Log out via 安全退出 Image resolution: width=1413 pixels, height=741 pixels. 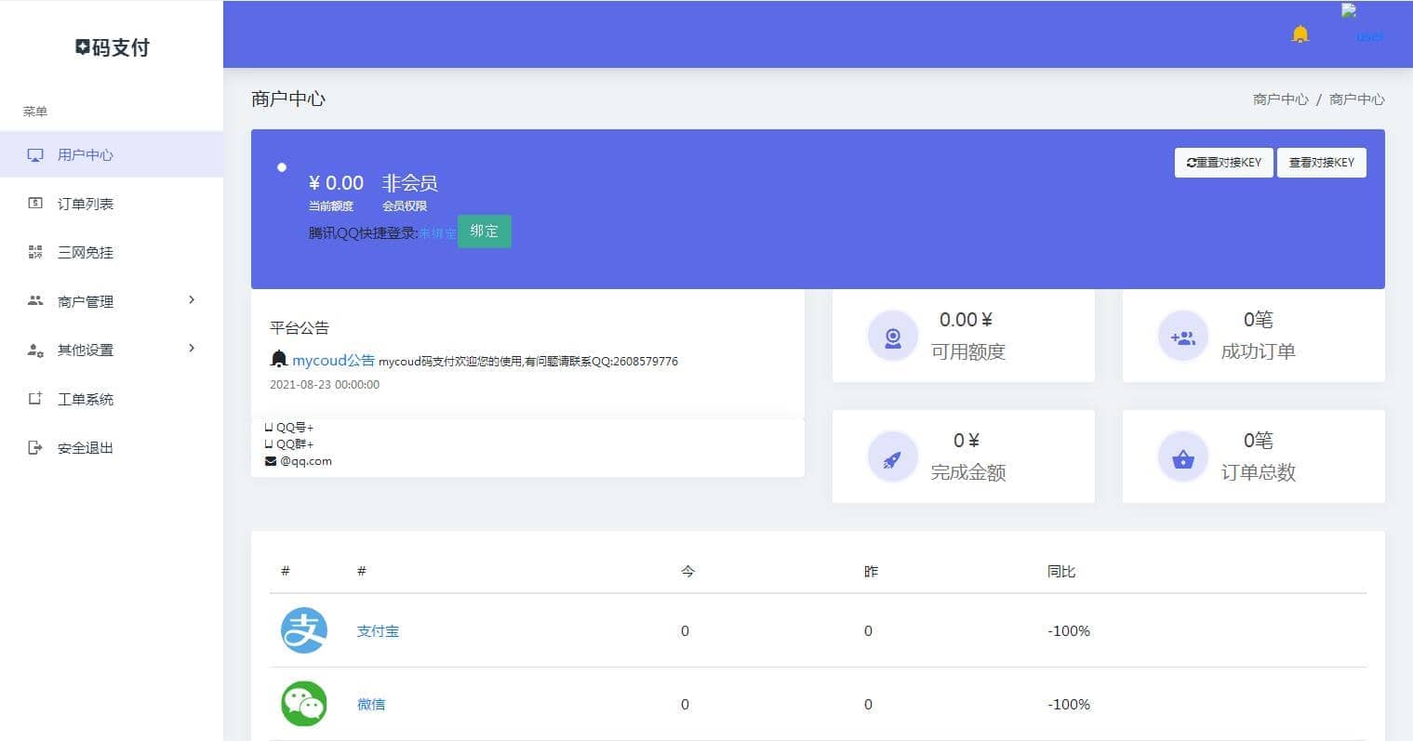pyautogui.click(x=86, y=447)
